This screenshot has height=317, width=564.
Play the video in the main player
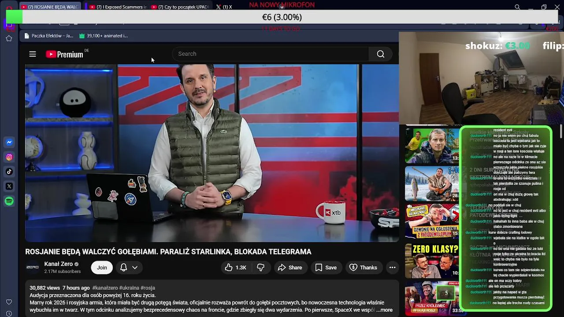212,153
